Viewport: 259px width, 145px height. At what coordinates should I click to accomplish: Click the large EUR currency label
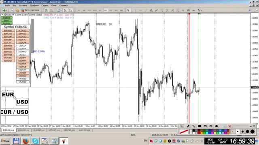[x=8, y=95]
